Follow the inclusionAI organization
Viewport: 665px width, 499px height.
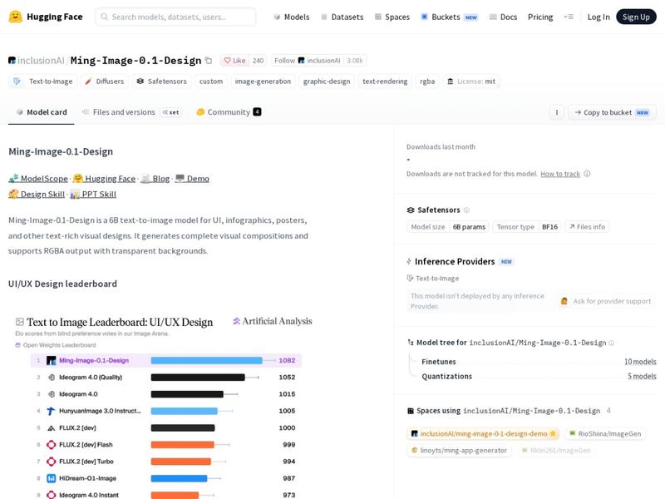coord(307,61)
